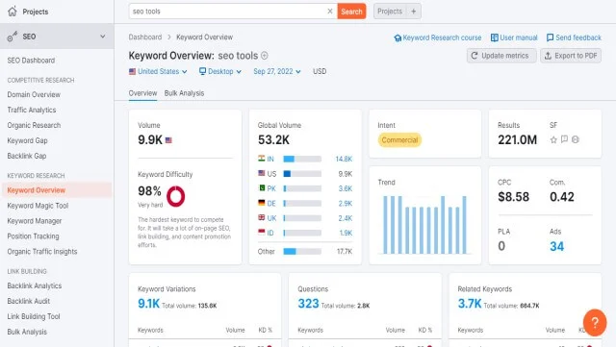
Task: Click the Other volume progress bar
Action: point(302,252)
